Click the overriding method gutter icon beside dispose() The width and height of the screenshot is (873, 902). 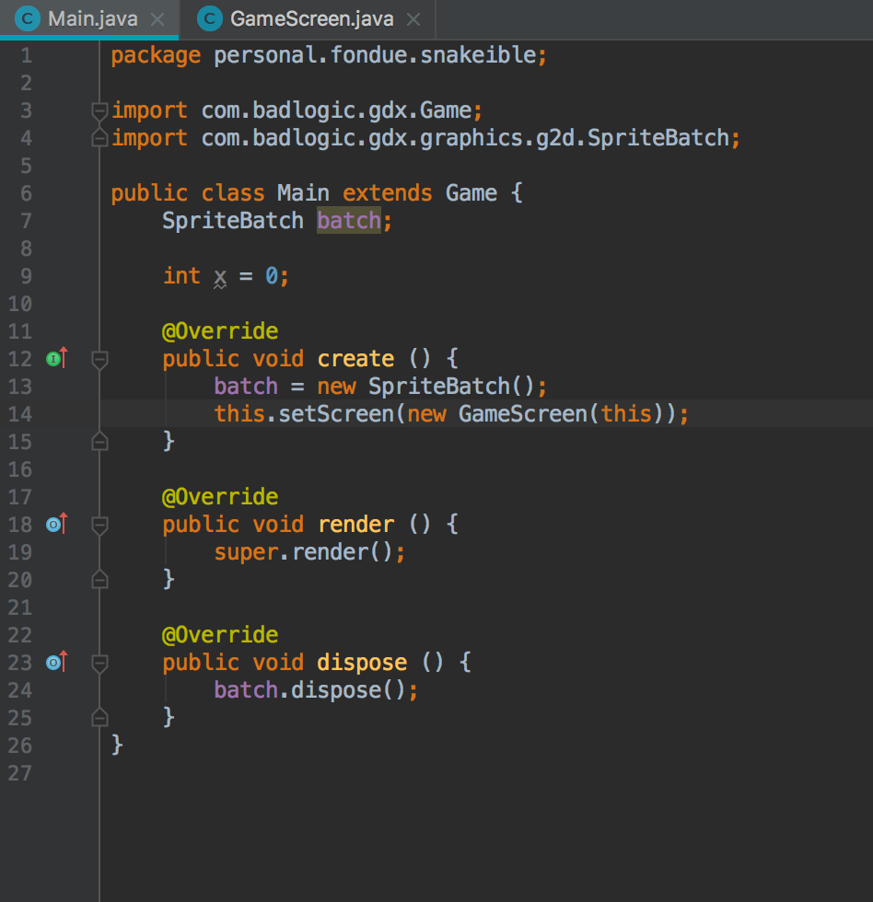point(55,663)
